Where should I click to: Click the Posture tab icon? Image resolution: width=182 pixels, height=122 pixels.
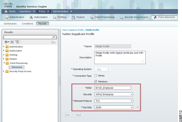coord(73,17)
